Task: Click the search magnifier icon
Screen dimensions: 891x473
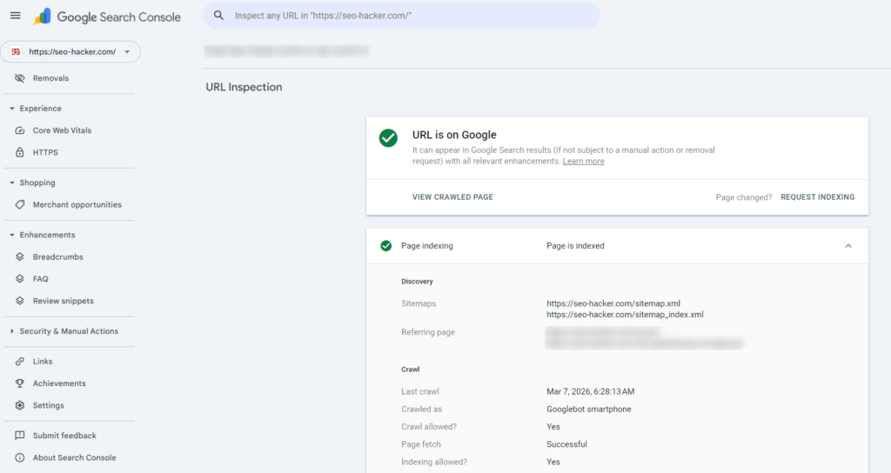Action: [218, 16]
